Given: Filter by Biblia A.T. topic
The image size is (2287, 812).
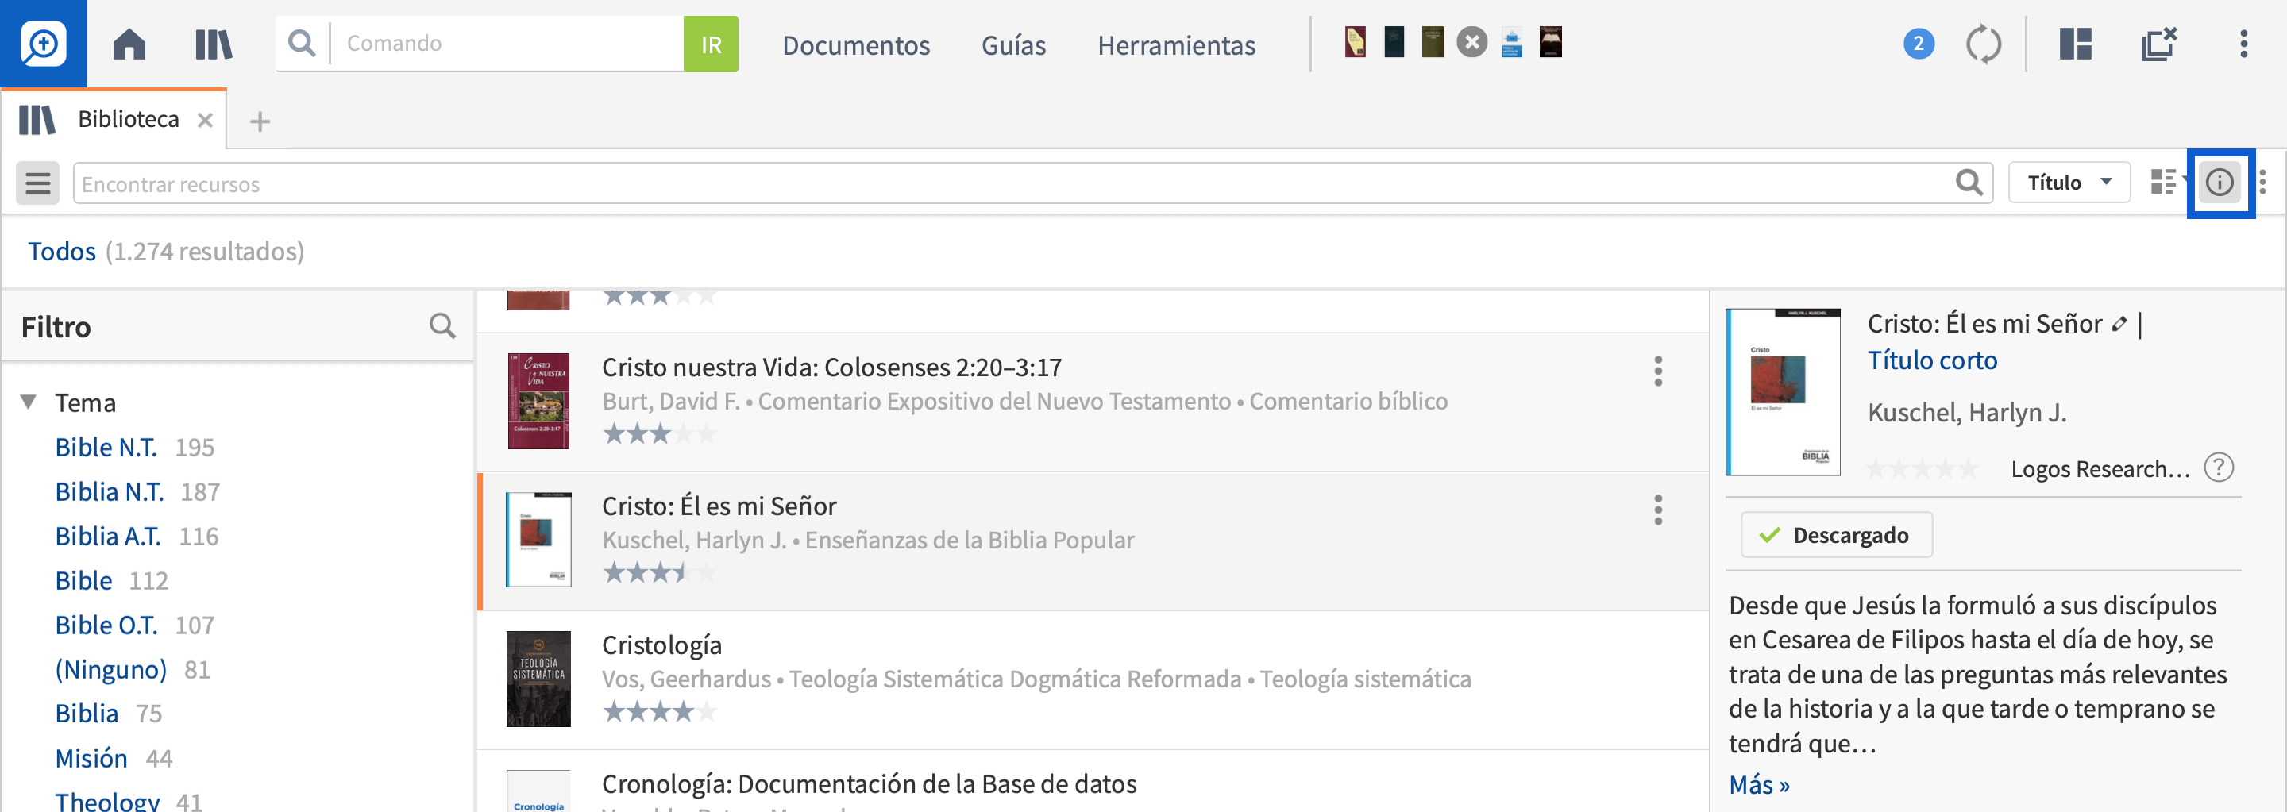Looking at the screenshot, I should [107, 536].
